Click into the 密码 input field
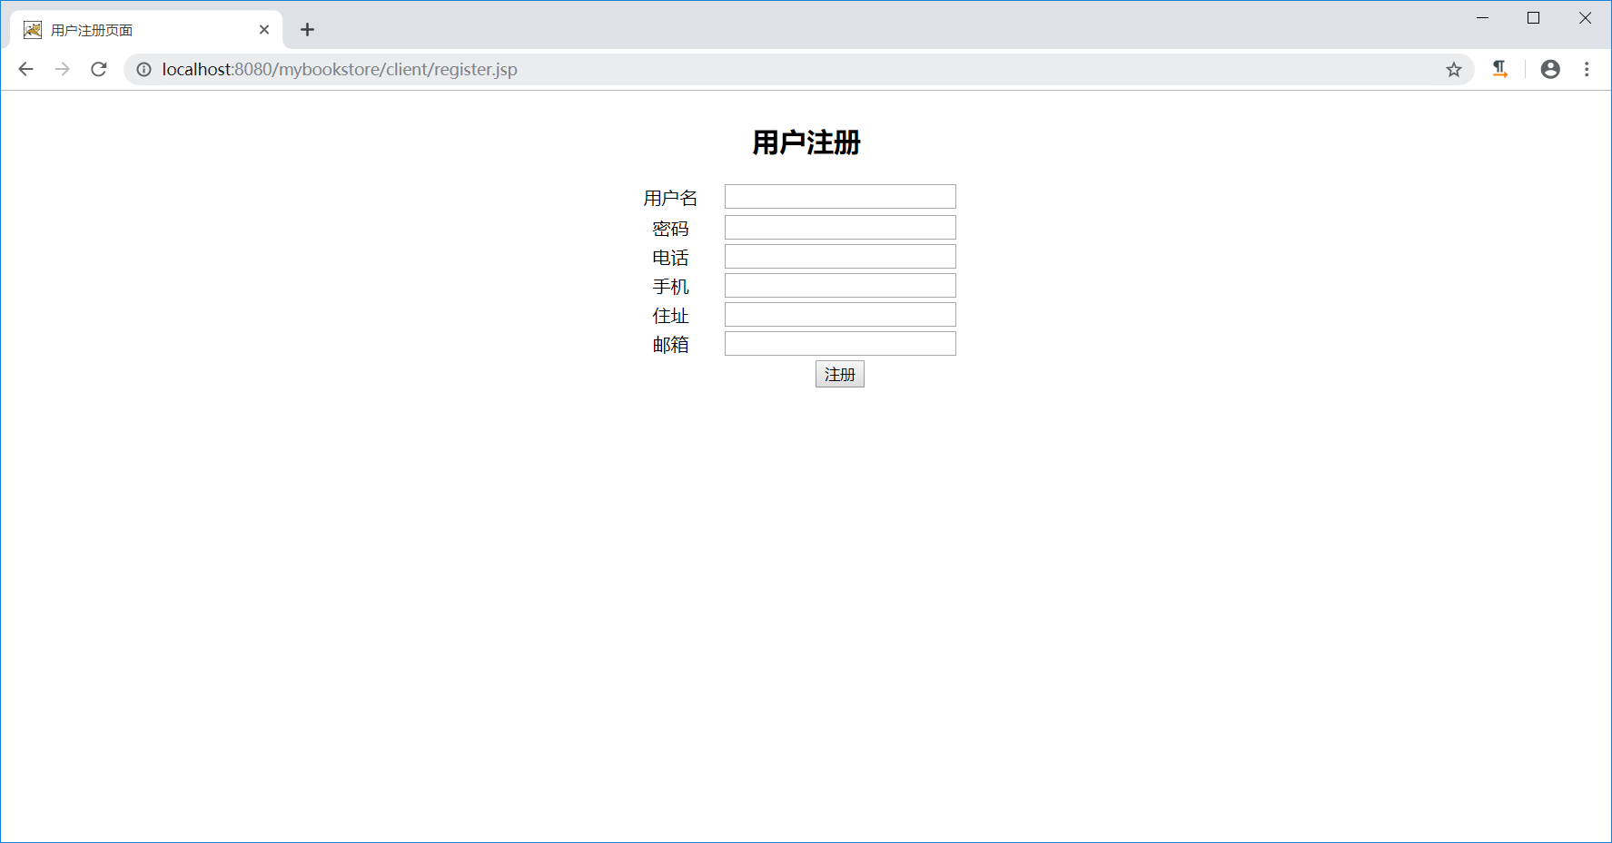 pyautogui.click(x=840, y=227)
